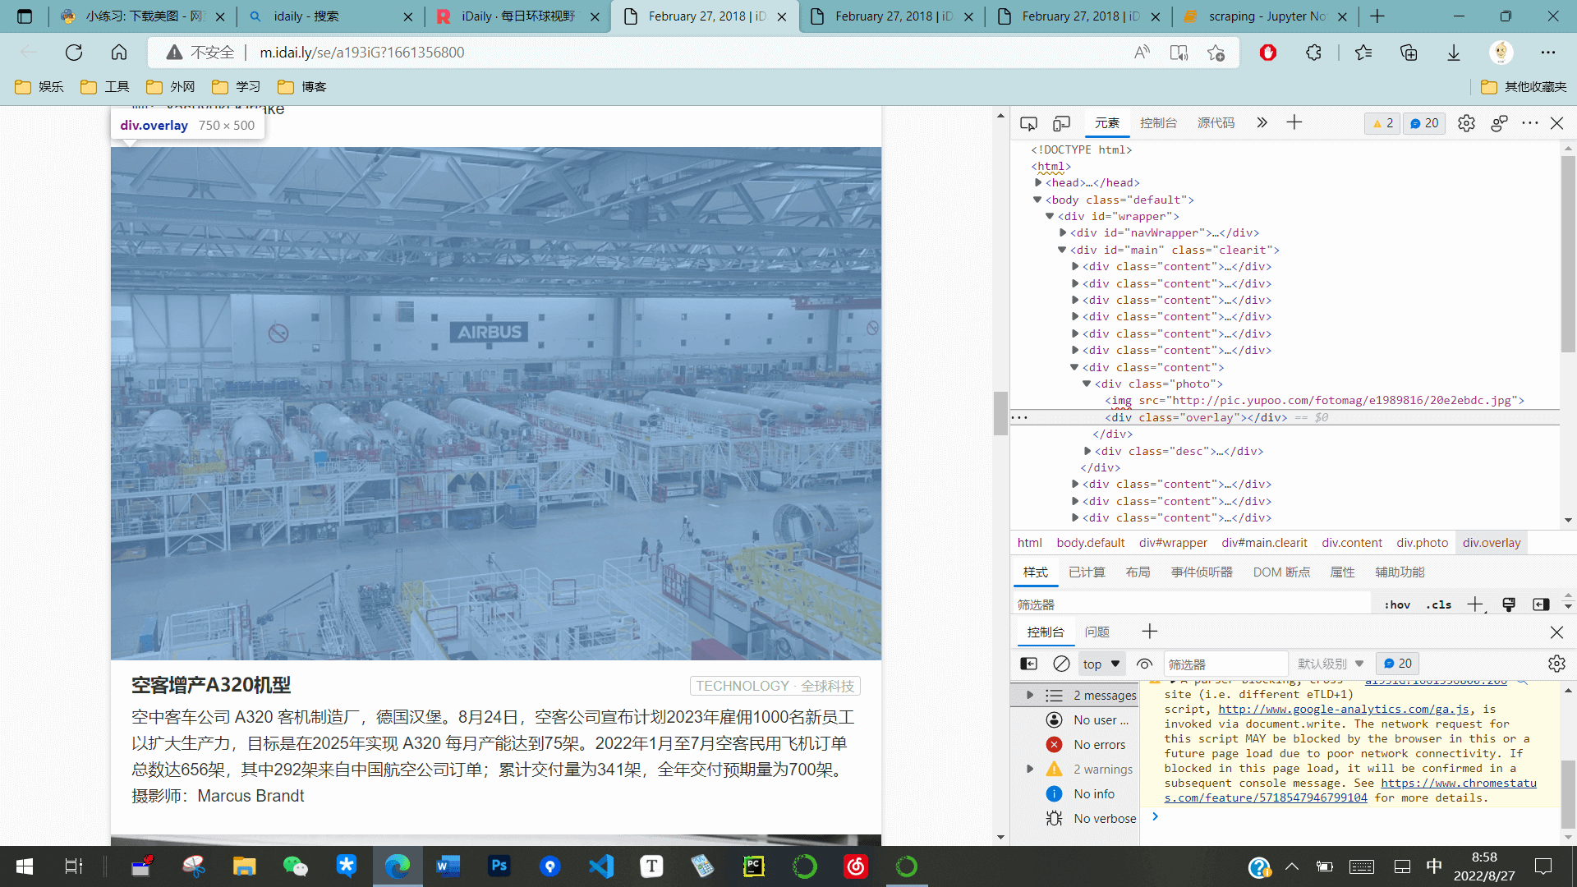Click the console 筛选器 filter field
Screen dimensions: 1577x887
1225,664
